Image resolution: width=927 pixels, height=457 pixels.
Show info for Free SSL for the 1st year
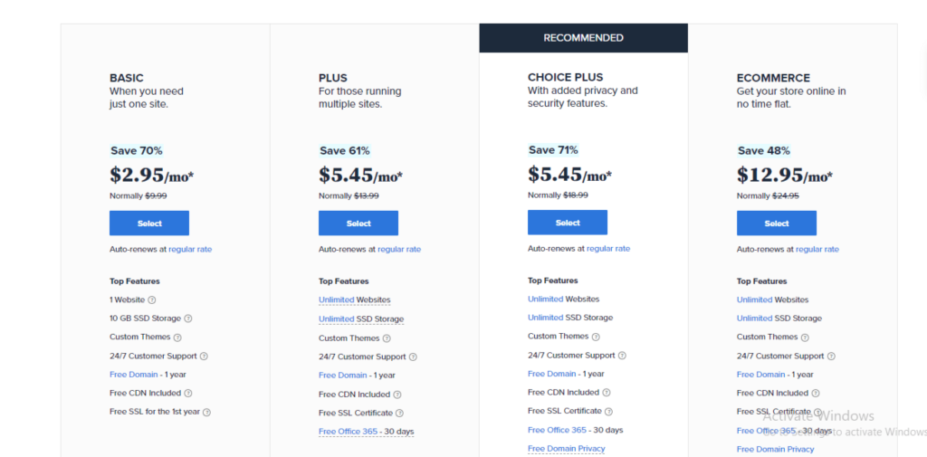207,412
